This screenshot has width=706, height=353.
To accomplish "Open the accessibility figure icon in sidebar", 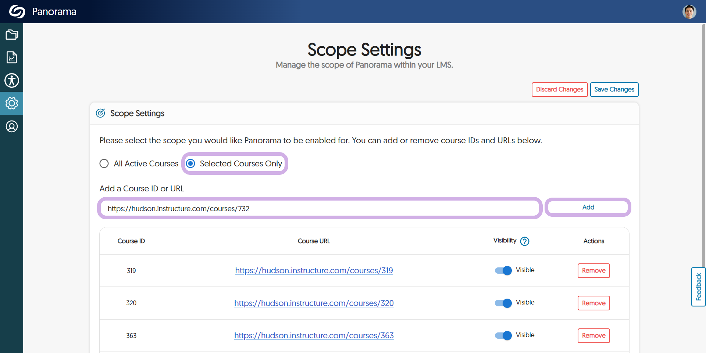I will pos(12,80).
